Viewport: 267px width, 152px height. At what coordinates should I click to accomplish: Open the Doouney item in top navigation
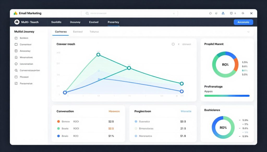click(75, 22)
